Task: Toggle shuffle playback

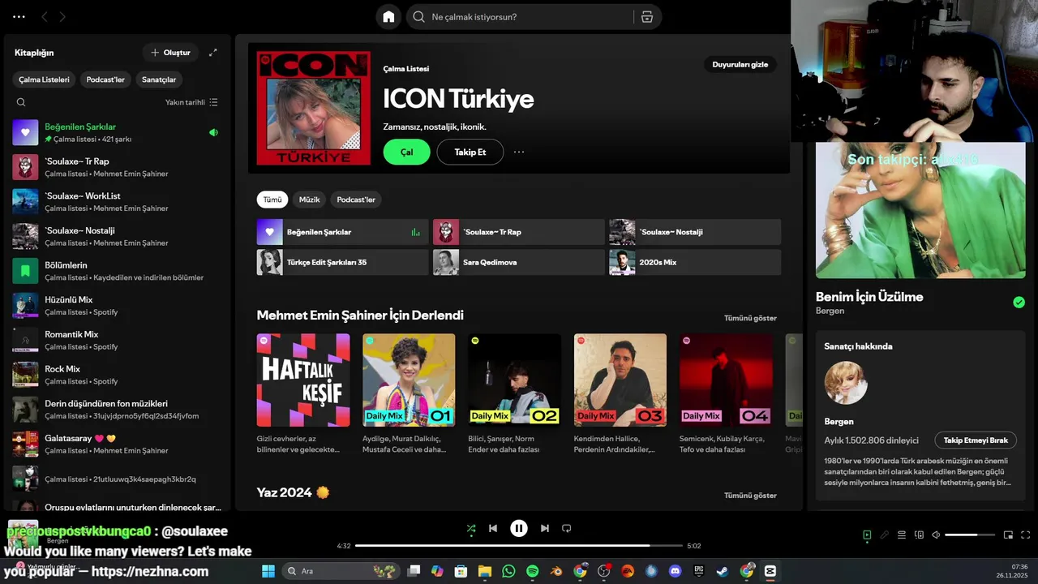Action: click(471, 528)
